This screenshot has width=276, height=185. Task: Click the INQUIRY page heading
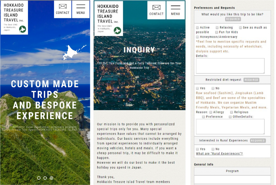point(139,50)
